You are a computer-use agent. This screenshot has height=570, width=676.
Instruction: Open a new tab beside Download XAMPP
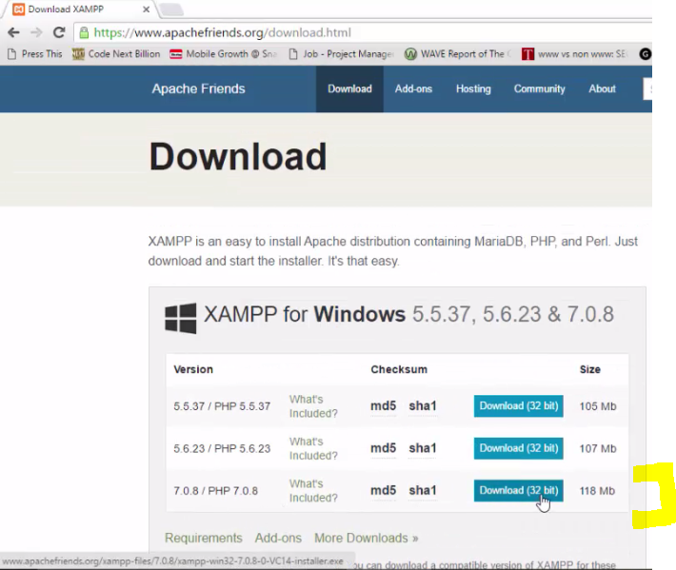coord(171,10)
